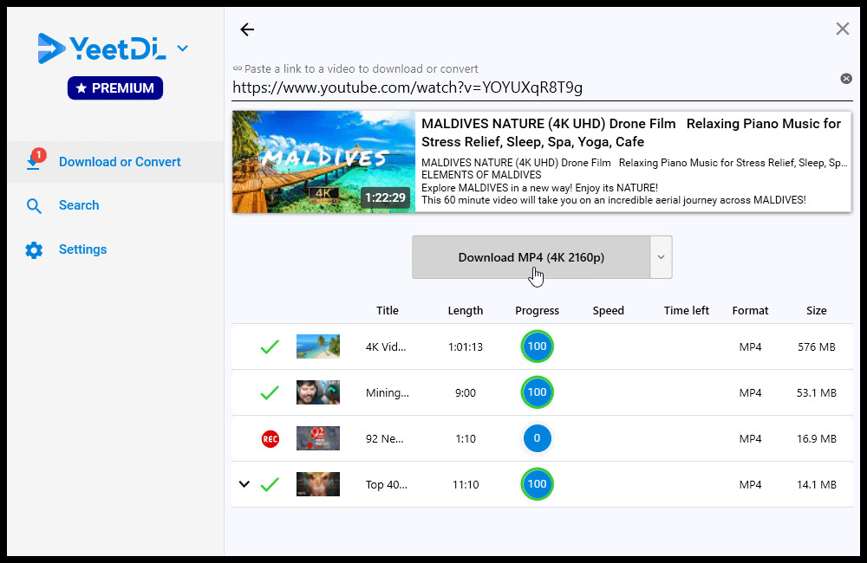Click the Mining... video thumbnail
This screenshot has height=563, width=867.
pyautogui.click(x=318, y=392)
